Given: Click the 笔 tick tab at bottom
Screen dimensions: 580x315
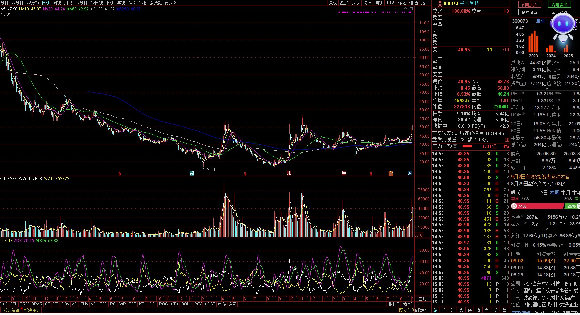Looking at the screenshot, I should pos(436,310).
